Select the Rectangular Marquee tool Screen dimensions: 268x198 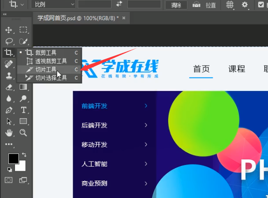coord(23,30)
